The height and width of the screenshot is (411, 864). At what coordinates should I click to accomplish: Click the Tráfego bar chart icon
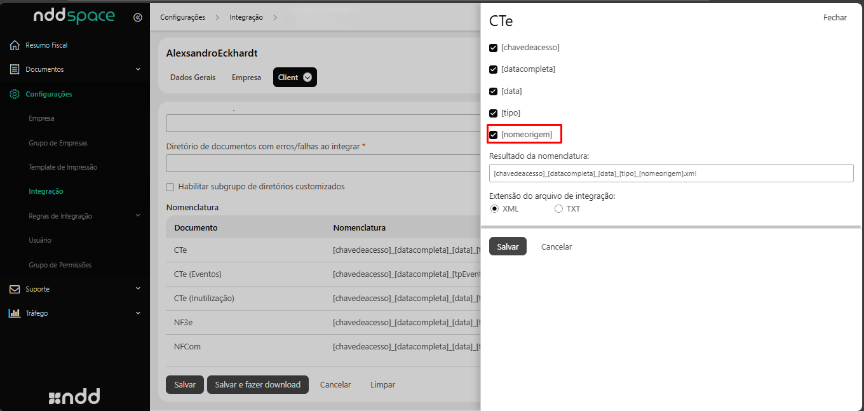click(x=15, y=313)
